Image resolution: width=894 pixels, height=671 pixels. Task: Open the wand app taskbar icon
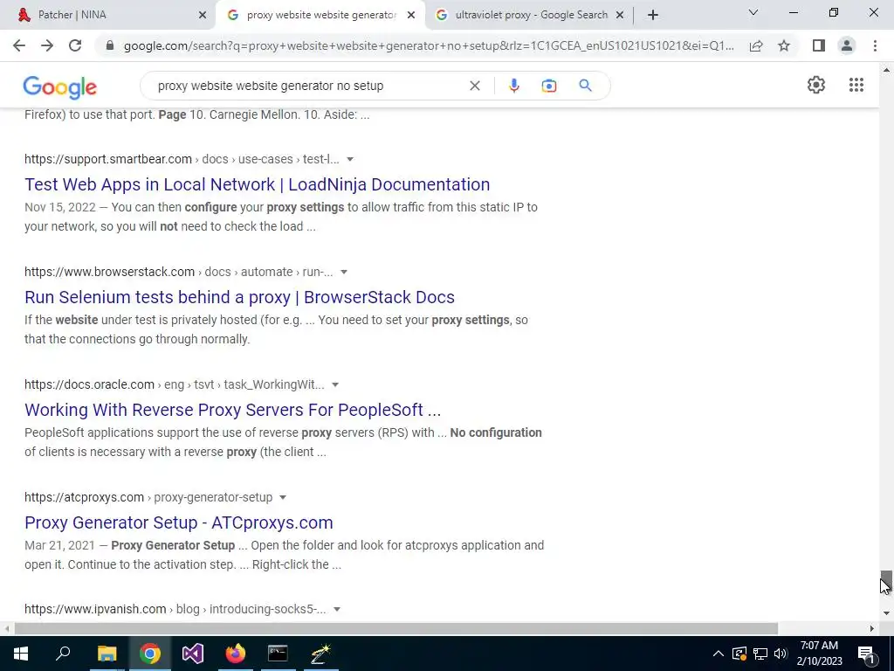tap(321, 654)
